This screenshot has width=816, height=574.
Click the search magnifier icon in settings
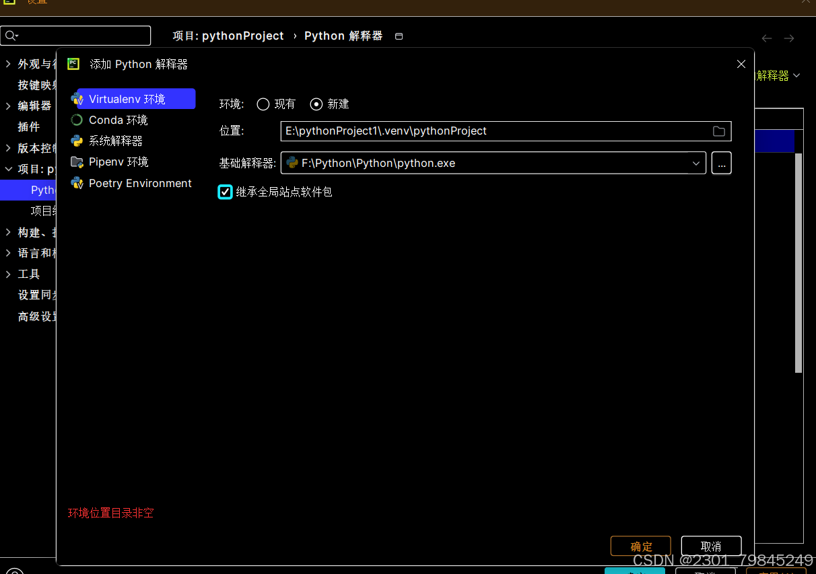(11, 36)
